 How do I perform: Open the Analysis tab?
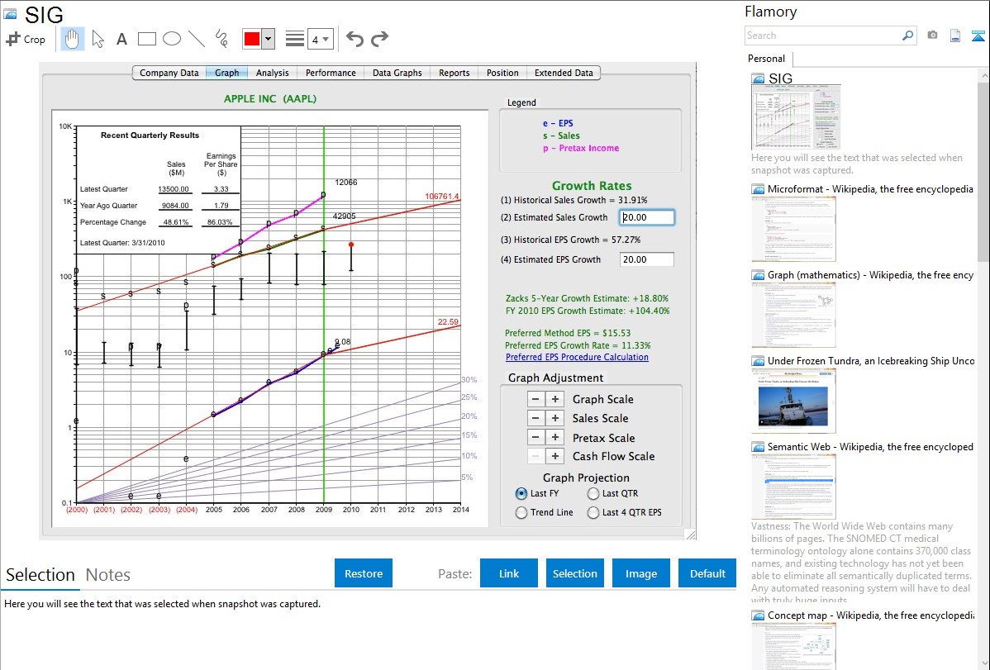point(272,73)
